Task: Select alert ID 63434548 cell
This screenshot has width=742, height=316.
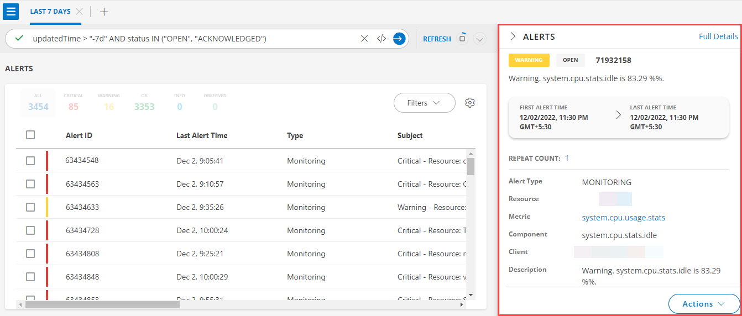Action: click(x=82, y=161)
